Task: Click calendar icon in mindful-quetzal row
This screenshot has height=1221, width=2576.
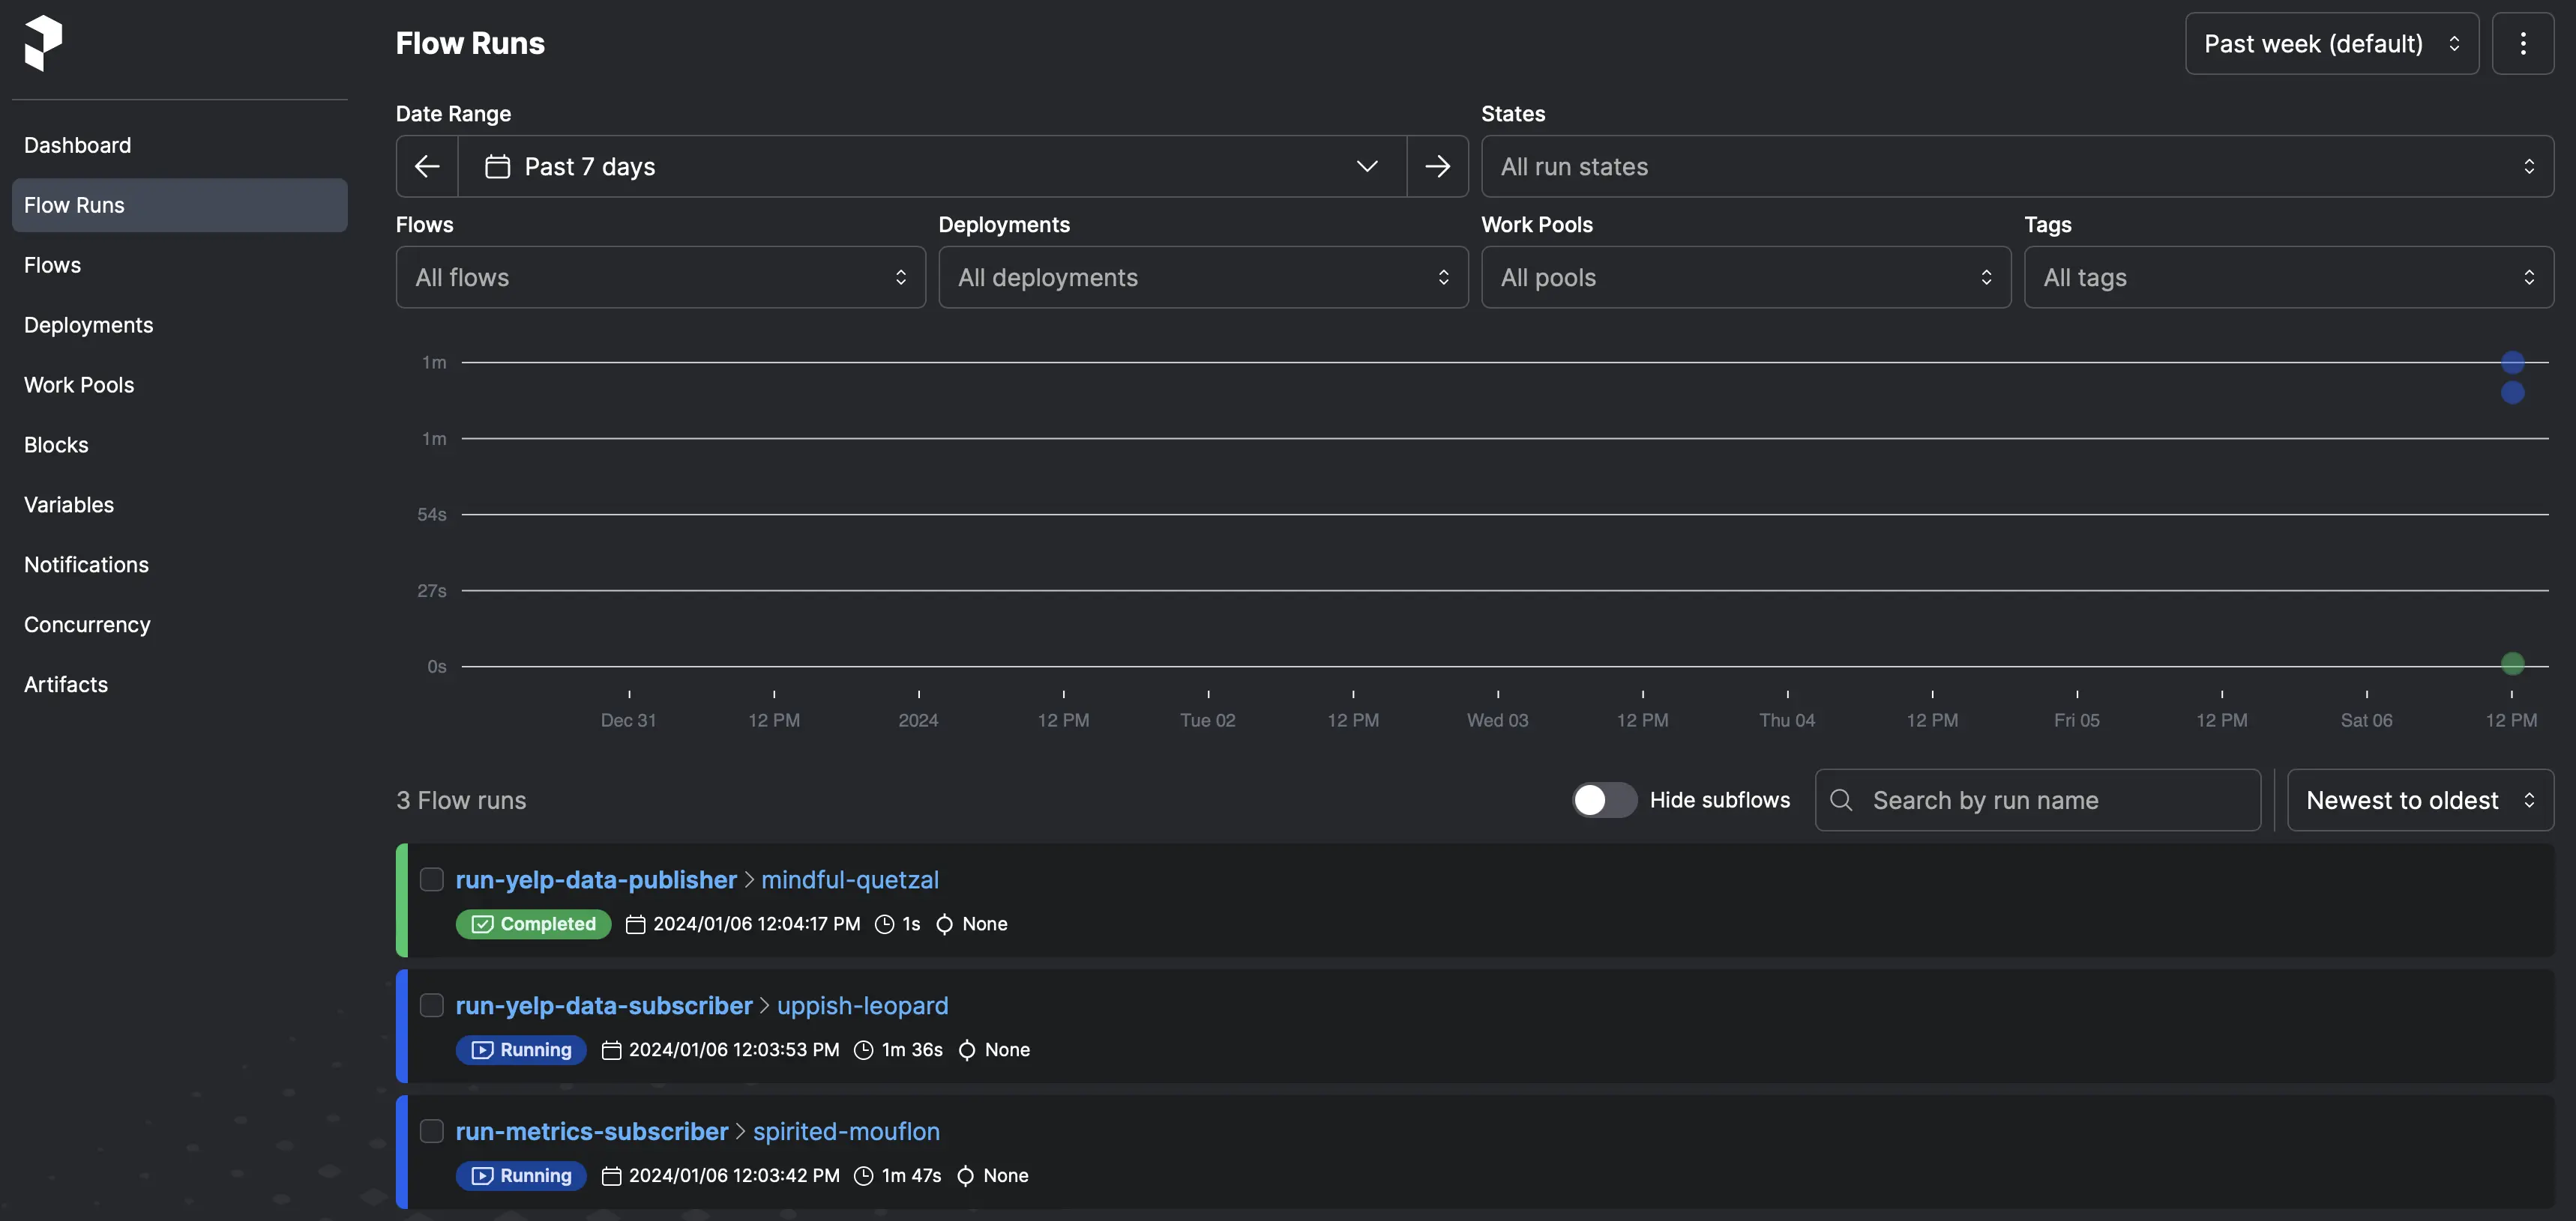Action: (635, 924)
